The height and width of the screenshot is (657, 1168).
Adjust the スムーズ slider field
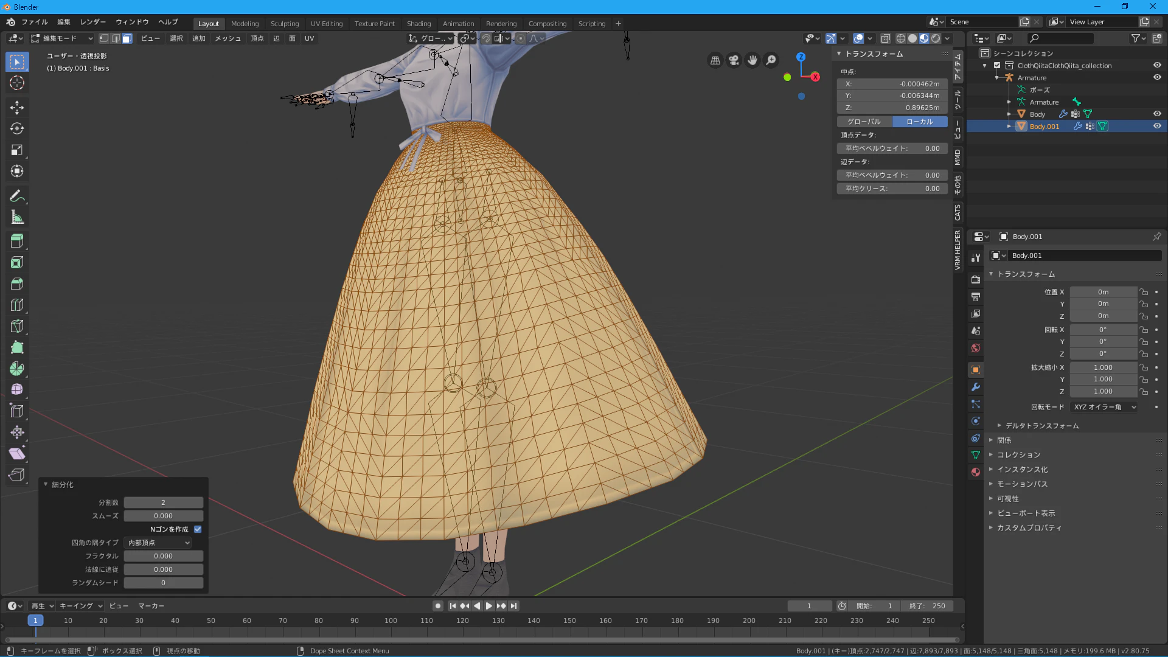pos(164,516)
